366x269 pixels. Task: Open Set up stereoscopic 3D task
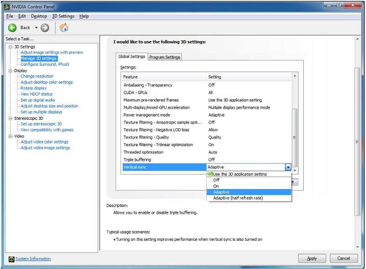pyautogui.click(x=41, y=124)
